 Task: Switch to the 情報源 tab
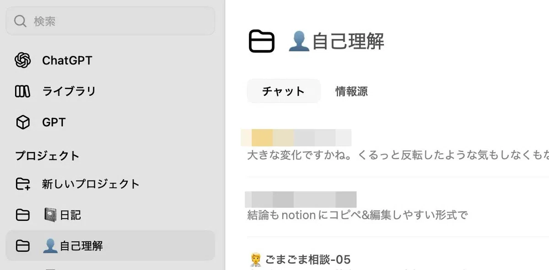tap(351, 91)
